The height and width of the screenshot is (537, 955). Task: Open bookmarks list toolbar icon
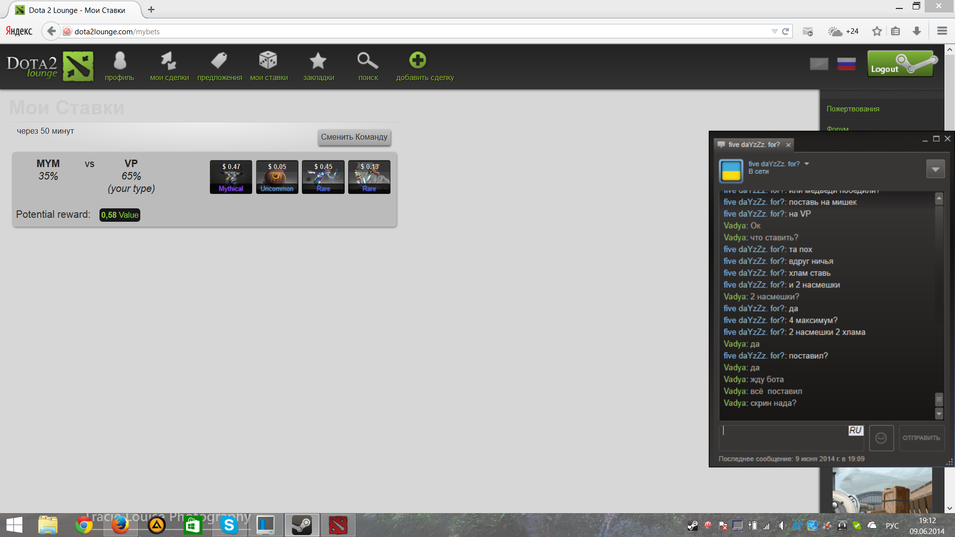click(x=895, y=31)
